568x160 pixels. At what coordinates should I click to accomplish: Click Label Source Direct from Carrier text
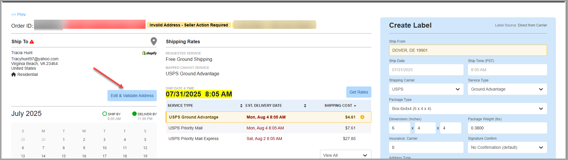tap(521, 25)
